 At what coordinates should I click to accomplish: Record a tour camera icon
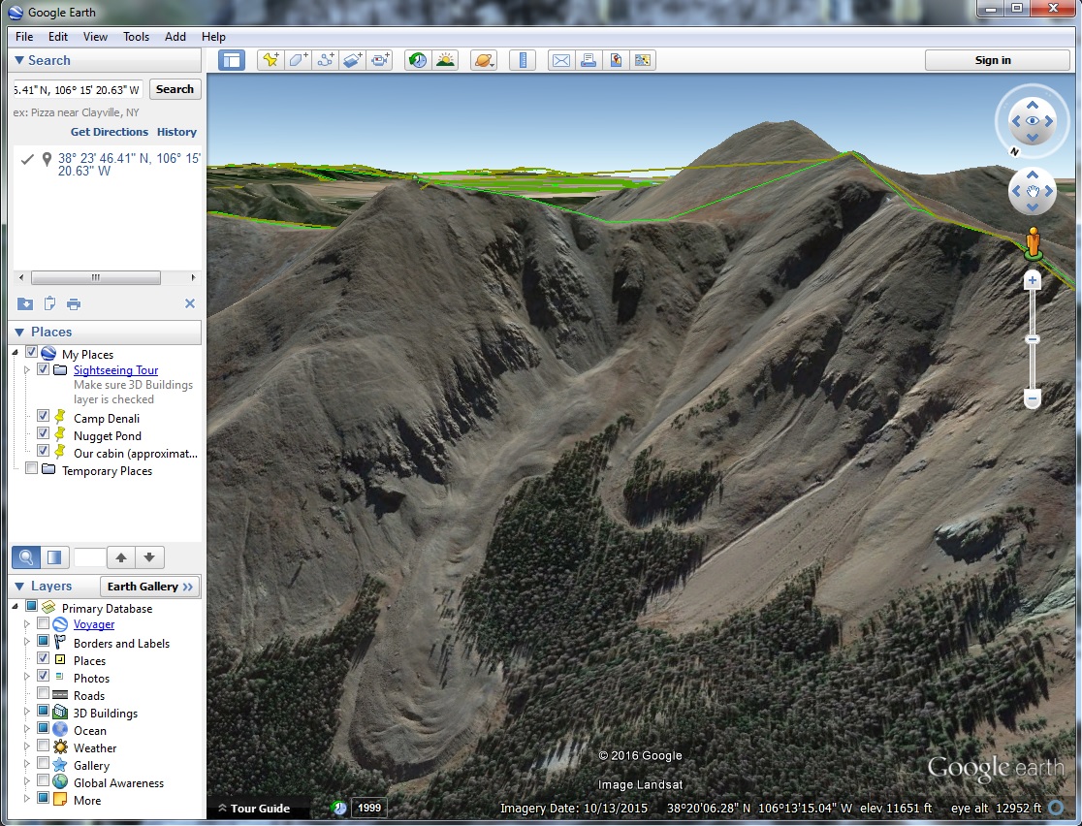379,60
